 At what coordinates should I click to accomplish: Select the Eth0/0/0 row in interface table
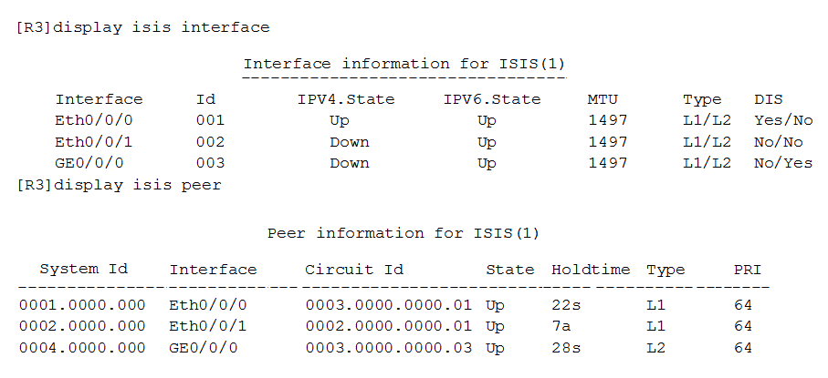(434, 121)
